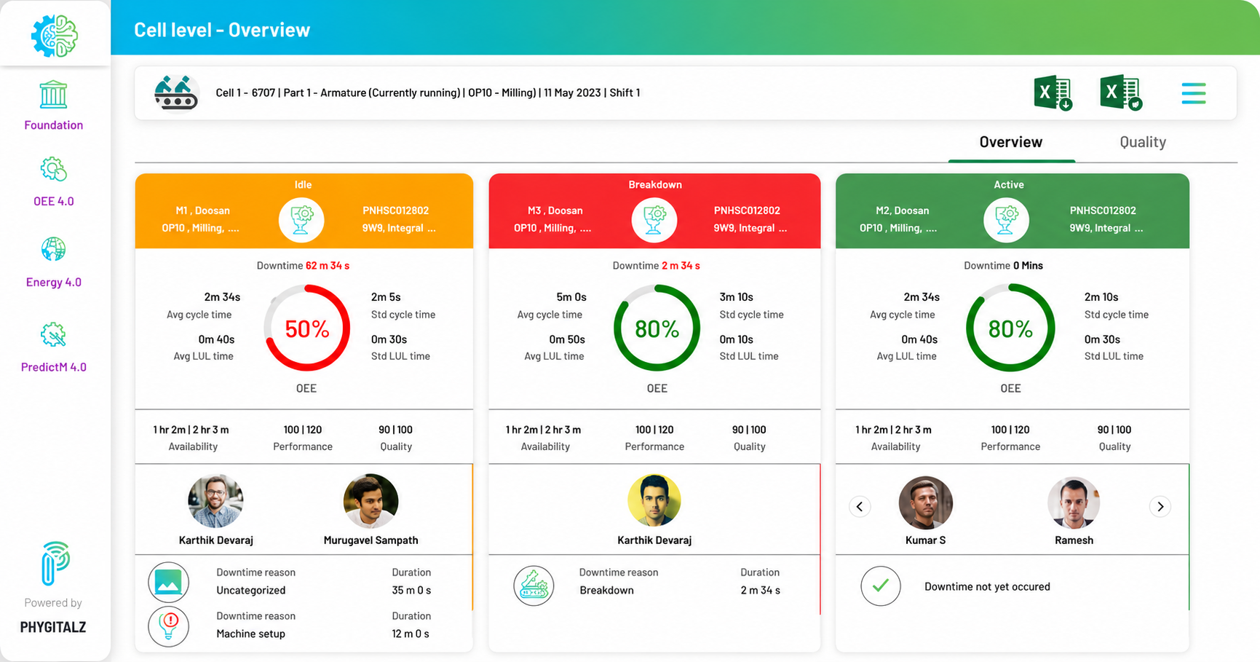This screenshot has width=1260, height=662.
Task: Click the brain-gear app logo
Action: click(x=55, y=35)
